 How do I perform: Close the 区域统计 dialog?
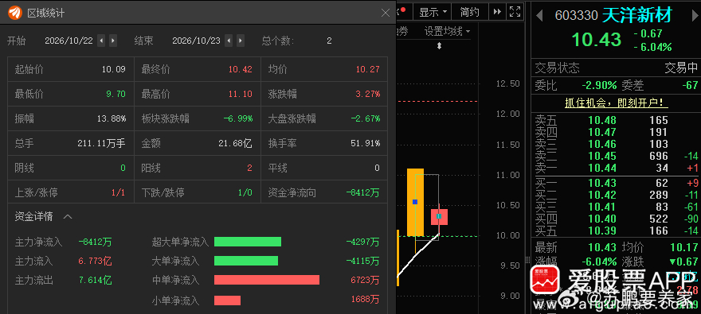click(386, 13)
